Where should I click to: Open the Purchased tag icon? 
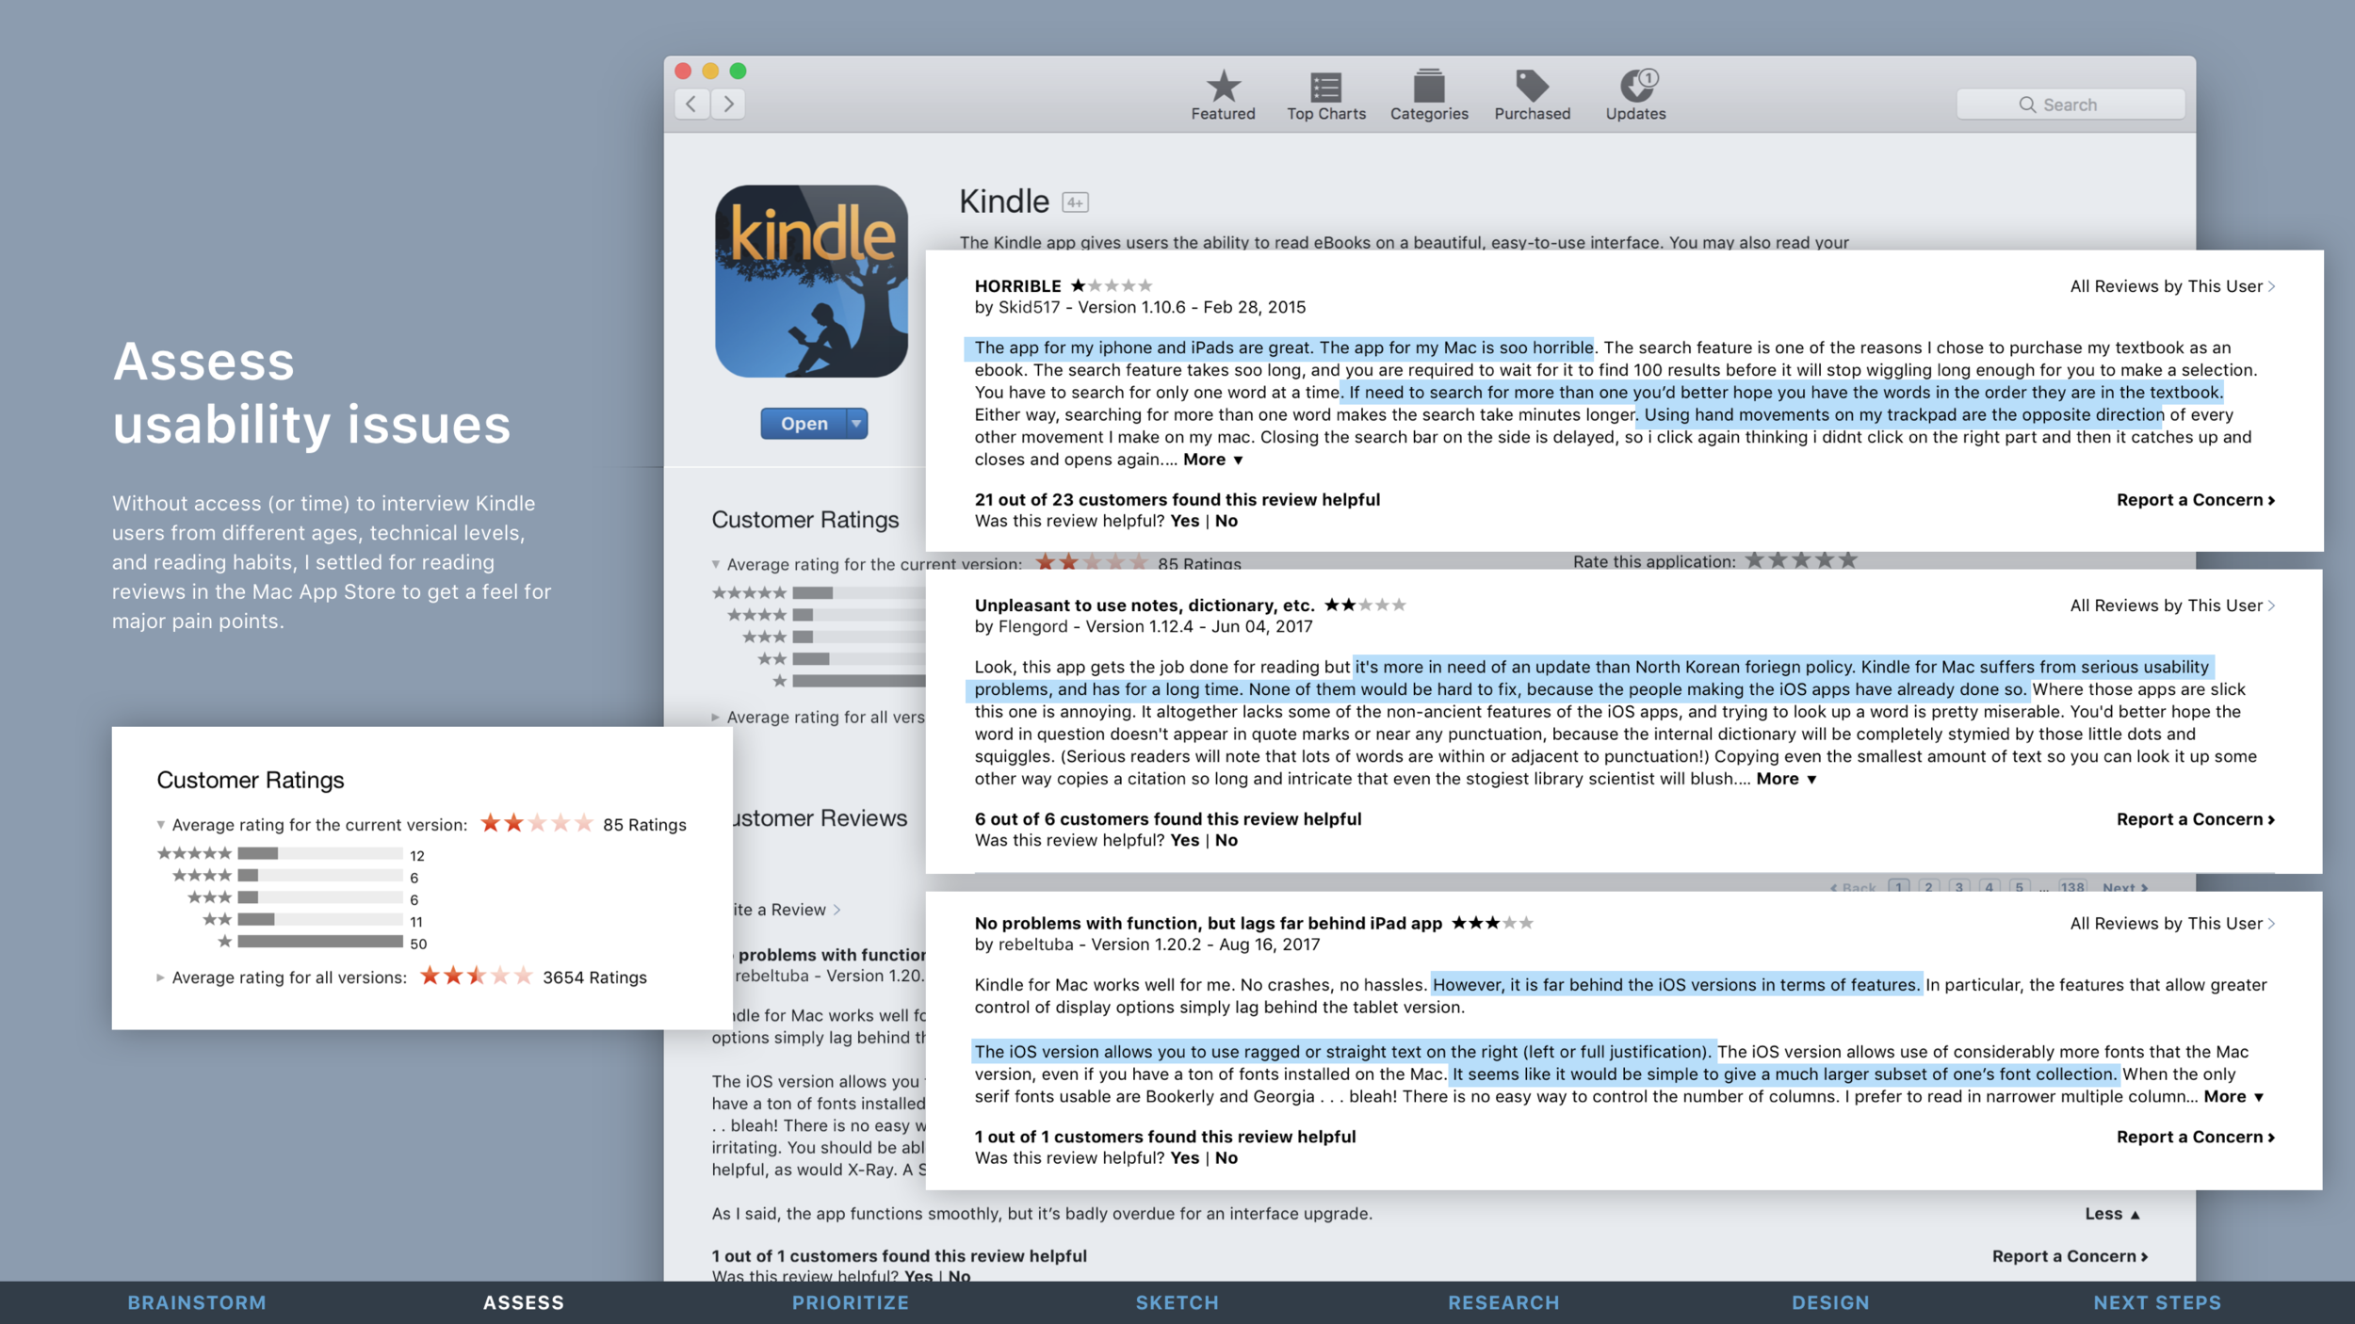click(x=1532, y=88)
